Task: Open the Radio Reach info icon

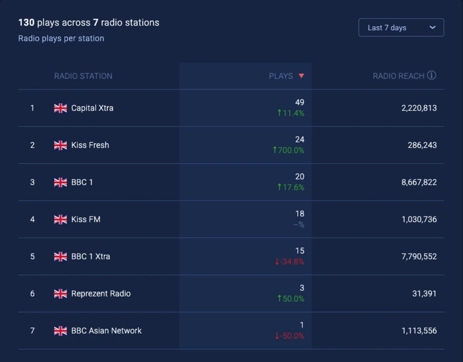Action: point(432,76)
